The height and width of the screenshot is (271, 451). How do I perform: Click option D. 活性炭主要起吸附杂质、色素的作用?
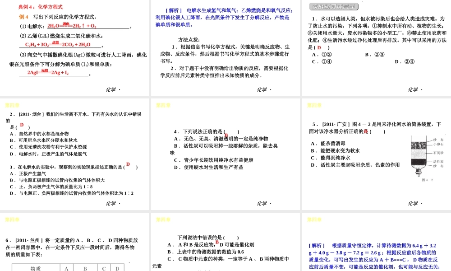(355, 165)
